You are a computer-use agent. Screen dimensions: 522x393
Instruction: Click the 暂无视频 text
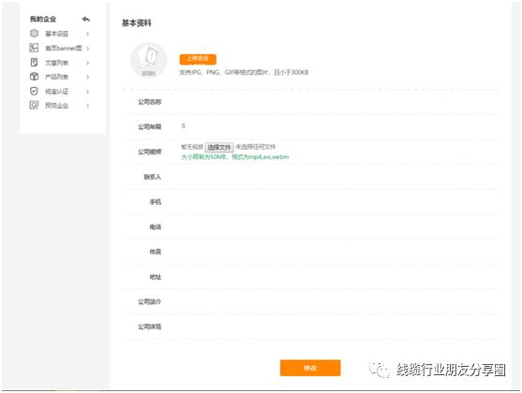tap(192, 147)
